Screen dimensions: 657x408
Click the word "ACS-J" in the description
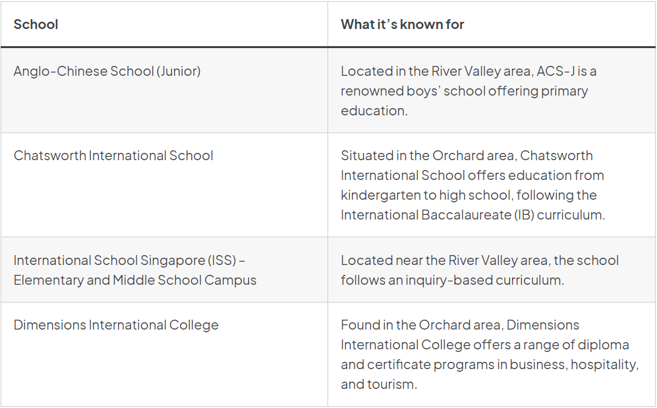tap(553, 71)
